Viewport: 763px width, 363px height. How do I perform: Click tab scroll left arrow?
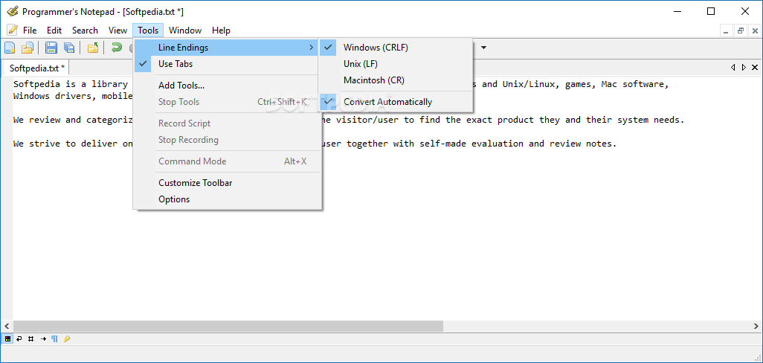point(733,68)
